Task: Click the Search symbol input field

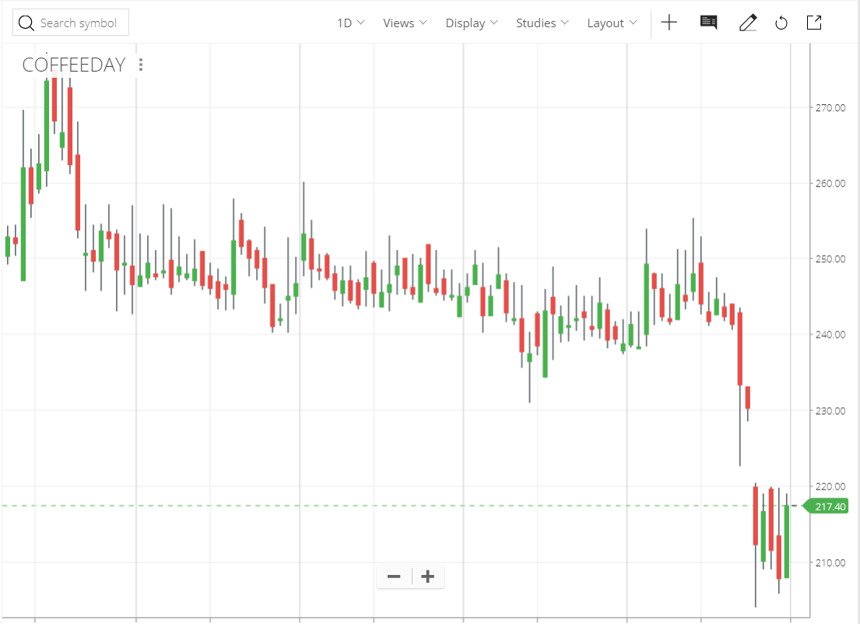Action: pos(71,23)
